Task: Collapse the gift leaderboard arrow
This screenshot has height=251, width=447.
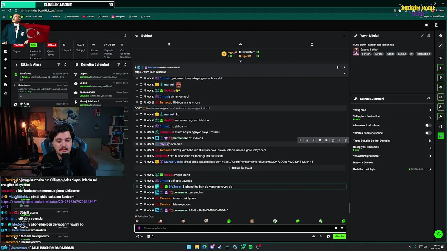Action: [x=240, y=61]
